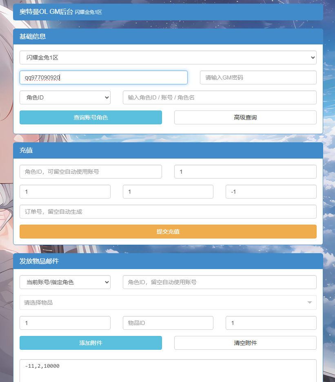Focus the 物品ID input field
The image size is (335, 382).
[168, 323]
